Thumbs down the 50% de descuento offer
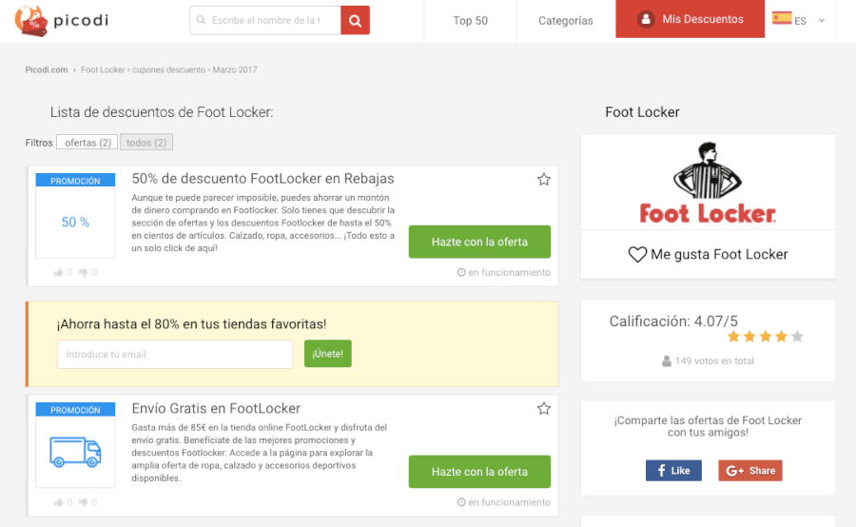The image size is (856, 527). pyautogui.click(x=83, y=272)
